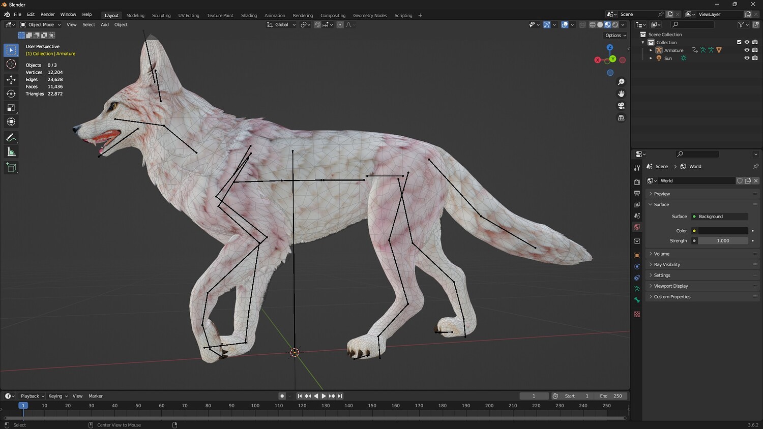Activate the Rotate tool
This screenshot has width=763, height=429.
pos(11,94)
